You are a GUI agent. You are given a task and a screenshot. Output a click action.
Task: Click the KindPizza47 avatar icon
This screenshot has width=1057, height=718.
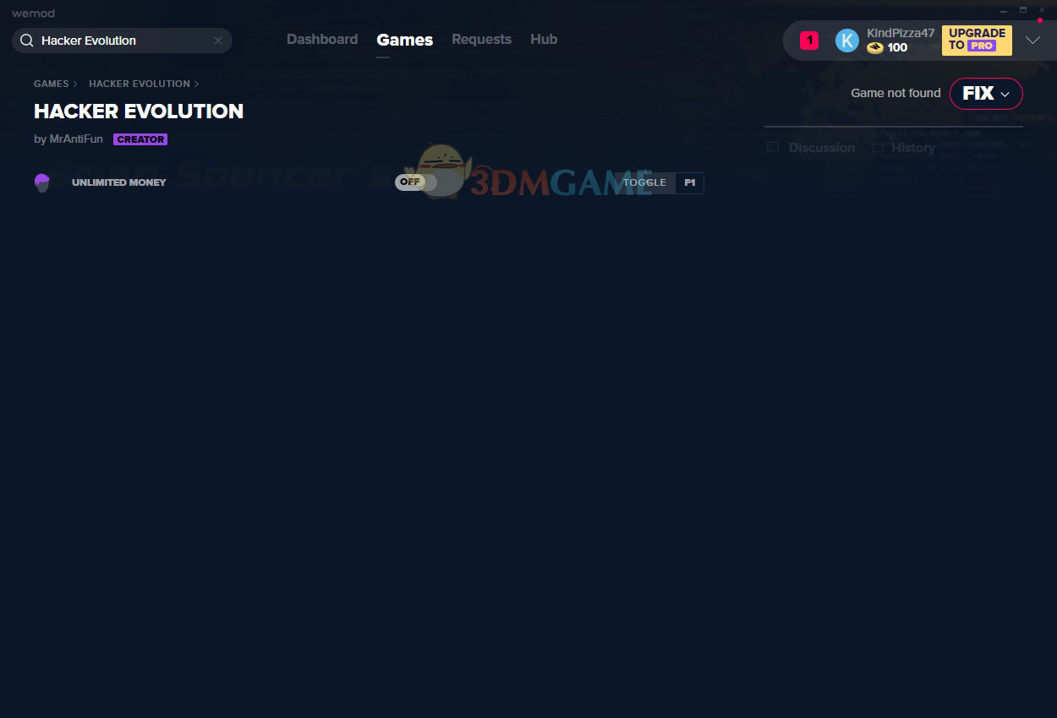pos(847,41)
